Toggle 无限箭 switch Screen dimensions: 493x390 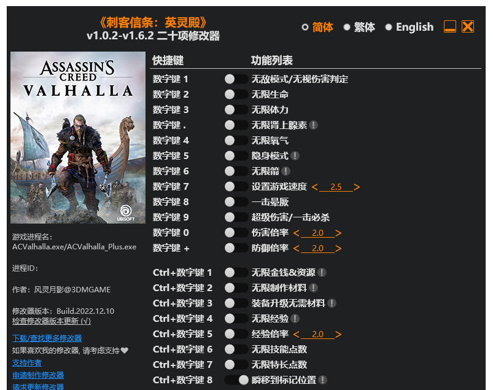coord(236,171)
